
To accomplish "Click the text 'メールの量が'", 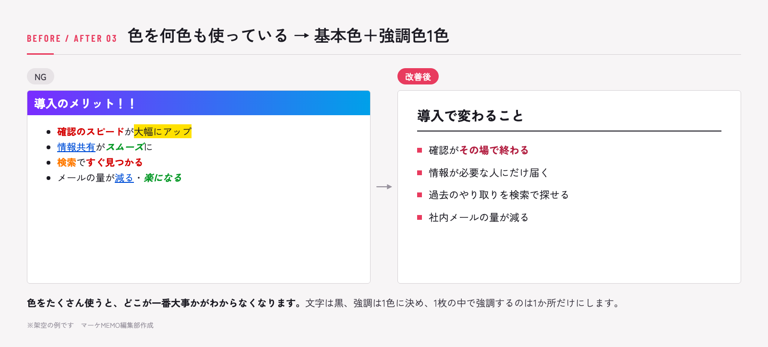I will click(86, 178).
